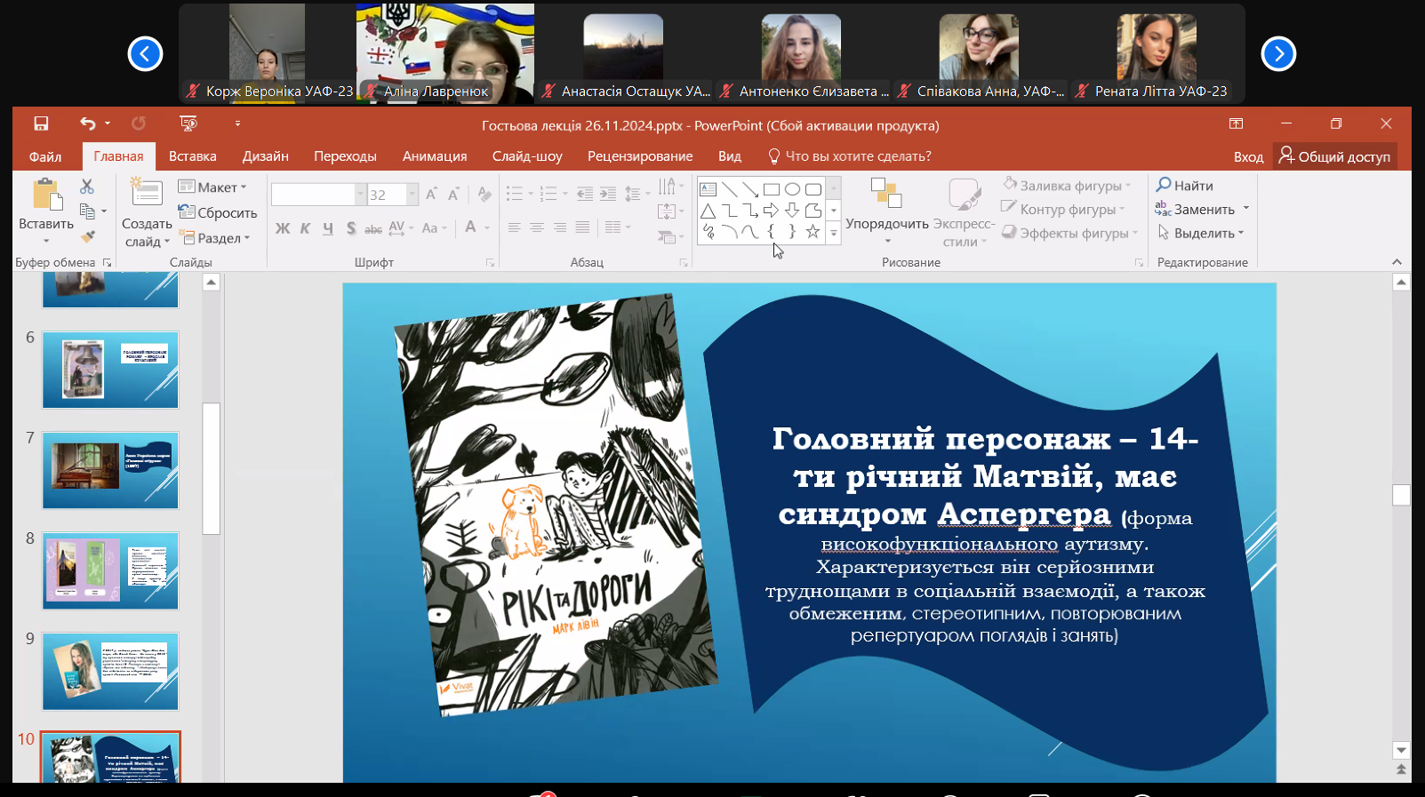Increase font size with the larger A icon
The width and height of the screenshot is (1425, 797).
(x=431, y=195)
